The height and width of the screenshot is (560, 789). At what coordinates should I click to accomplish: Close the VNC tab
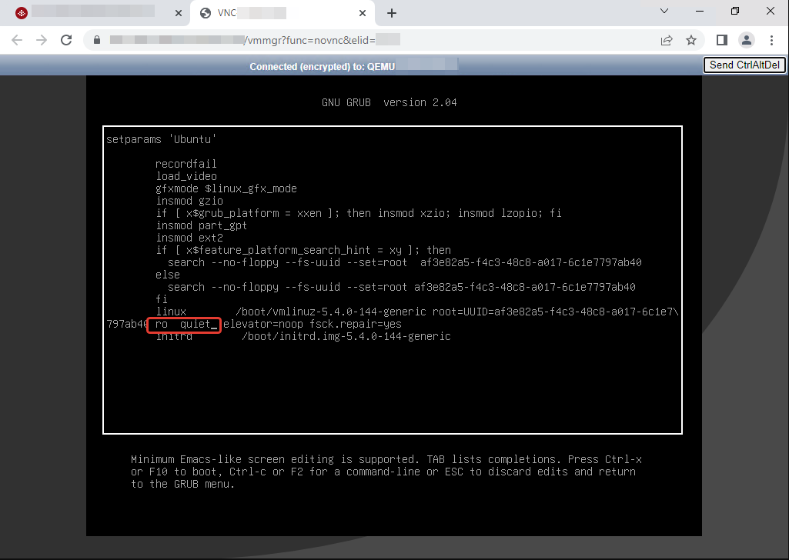point(363,13)
